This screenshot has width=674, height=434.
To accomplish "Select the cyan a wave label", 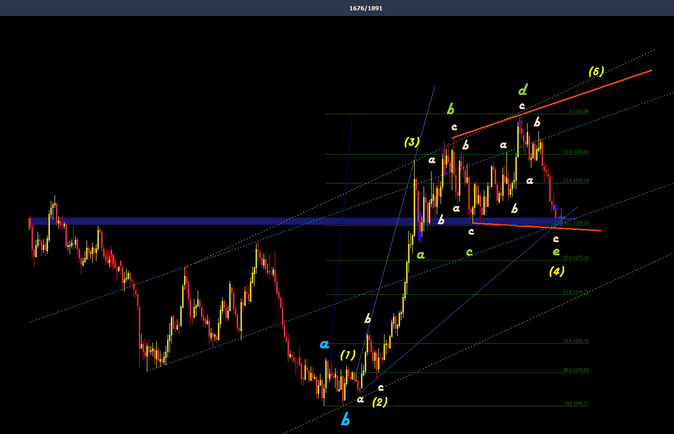I will pos(324,345).
